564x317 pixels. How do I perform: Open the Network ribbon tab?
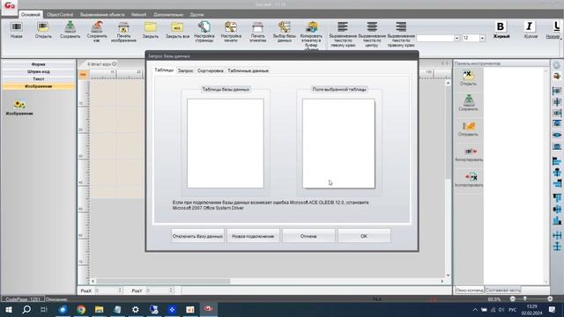[138, 15]
